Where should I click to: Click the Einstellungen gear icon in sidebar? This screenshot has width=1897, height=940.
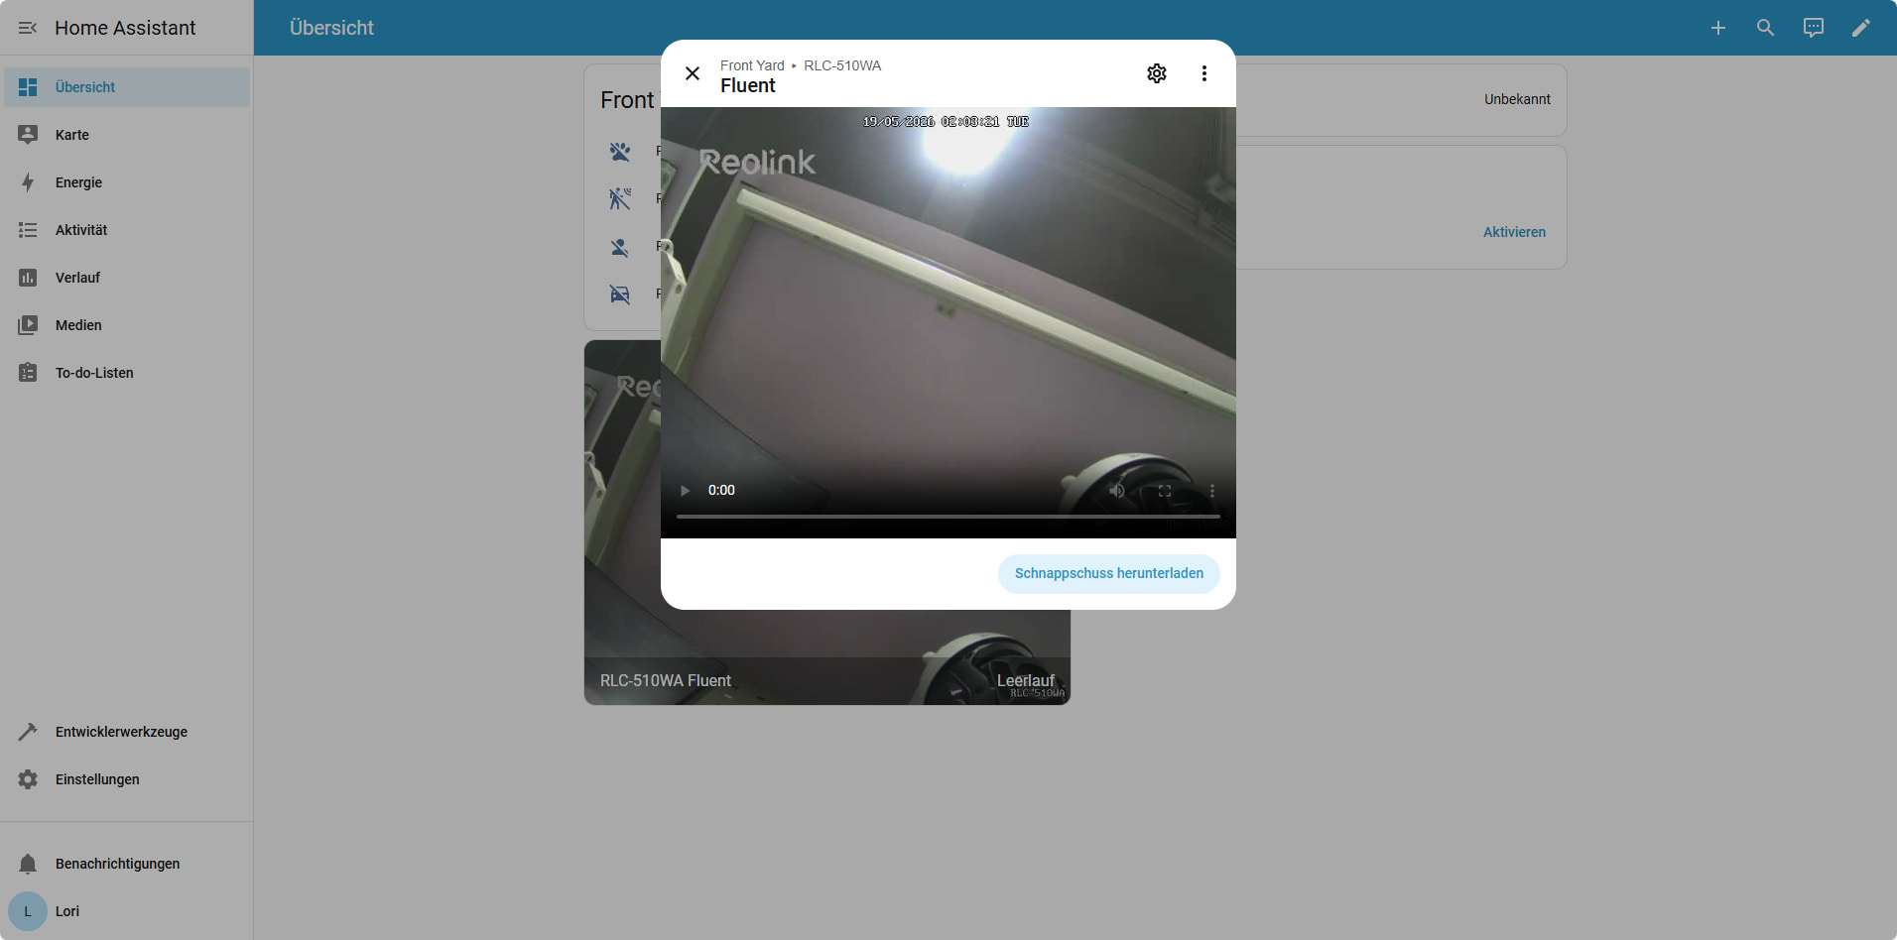28,779
